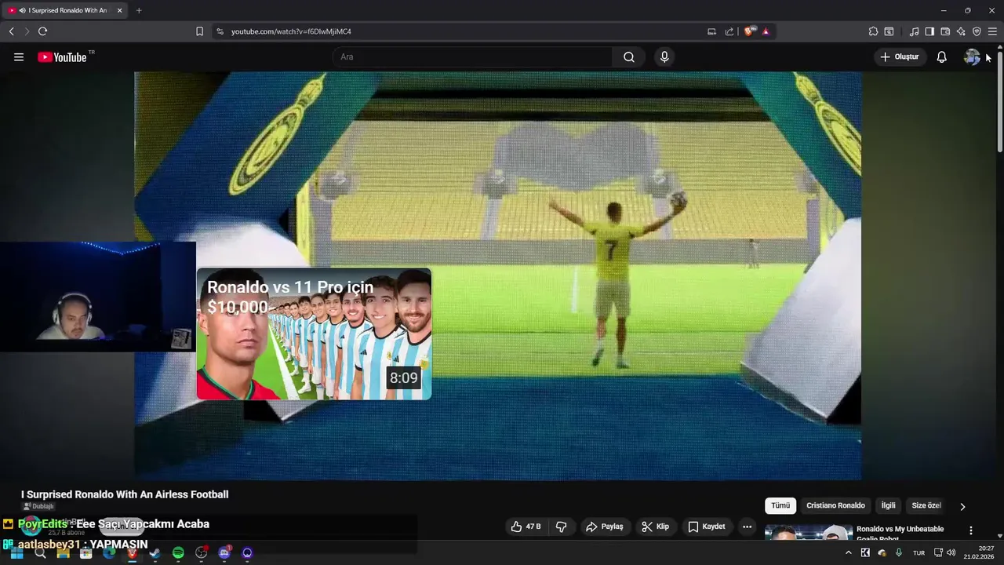Open 'Ronaldo vs My Unbeatable Goalie Robot' video
The image size is (1004, 565).
pos(900,534)
